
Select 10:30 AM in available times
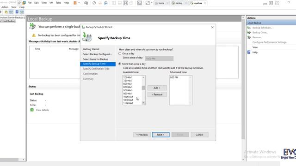pos(128,100)
